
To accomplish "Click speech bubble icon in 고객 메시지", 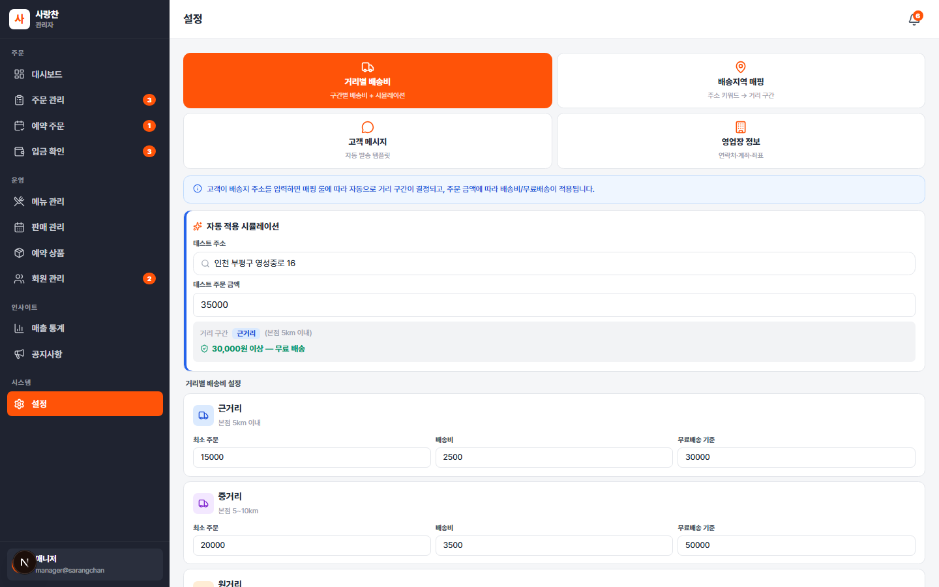I will click(368, 127).
